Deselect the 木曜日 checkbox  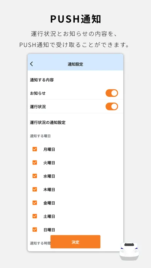[x=35, y=189]
